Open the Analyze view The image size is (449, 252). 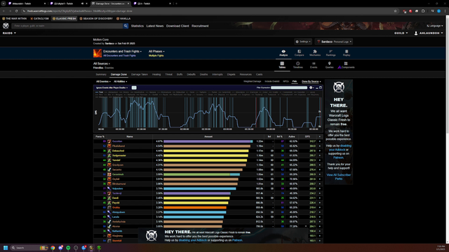click(283, 53)
